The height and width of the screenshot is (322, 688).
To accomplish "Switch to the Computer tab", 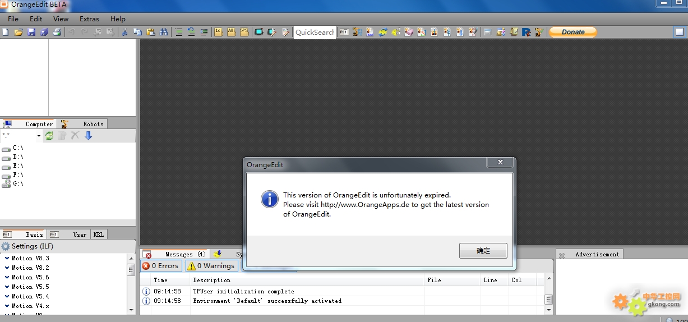I will (x=29, y=124).
